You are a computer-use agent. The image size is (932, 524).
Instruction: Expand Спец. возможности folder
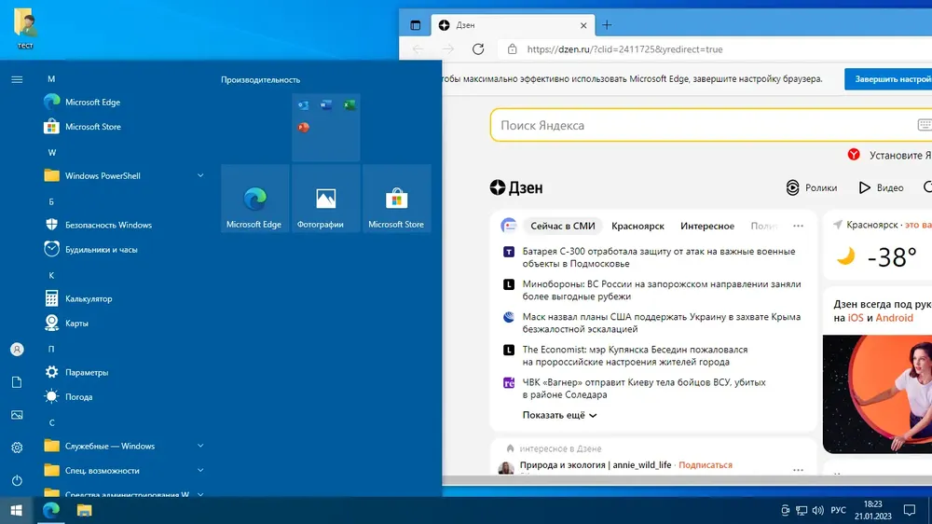pos(124,470)
